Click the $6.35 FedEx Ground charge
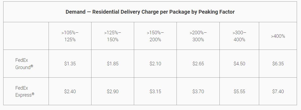Viewport: 301px width, 110px height. tap(278, 64)
